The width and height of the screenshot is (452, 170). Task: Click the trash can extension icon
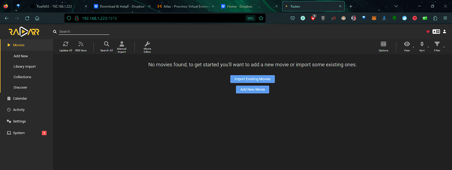click(323, 18)
